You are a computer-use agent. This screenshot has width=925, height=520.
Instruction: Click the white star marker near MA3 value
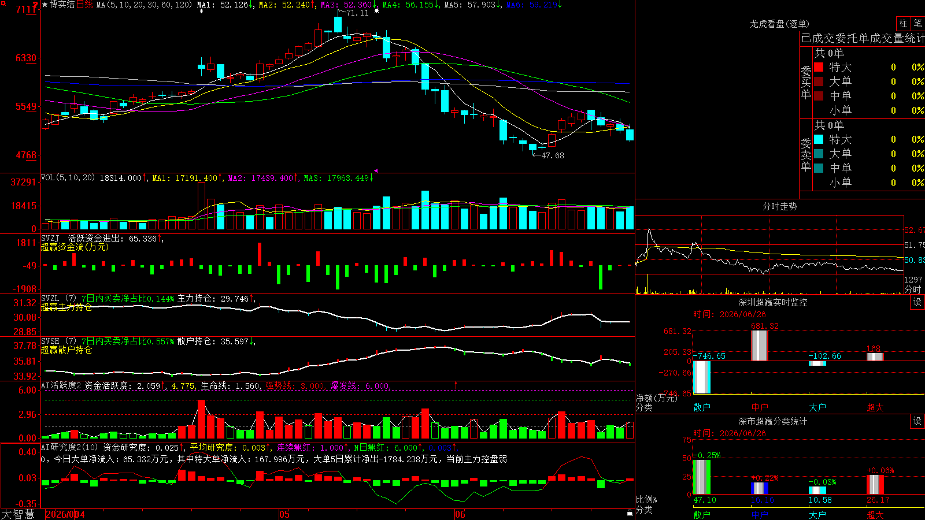coord(376,10)
